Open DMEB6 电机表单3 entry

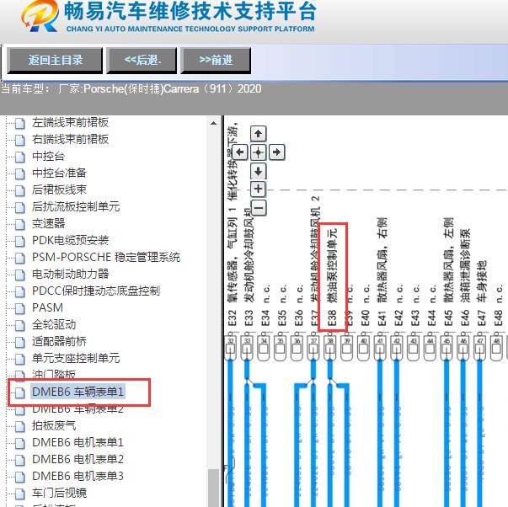[78, 476]
